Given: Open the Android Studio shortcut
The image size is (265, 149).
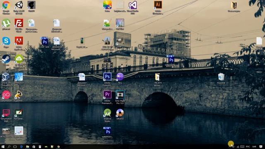Looking at the screenshot, I should pos(107,113).
